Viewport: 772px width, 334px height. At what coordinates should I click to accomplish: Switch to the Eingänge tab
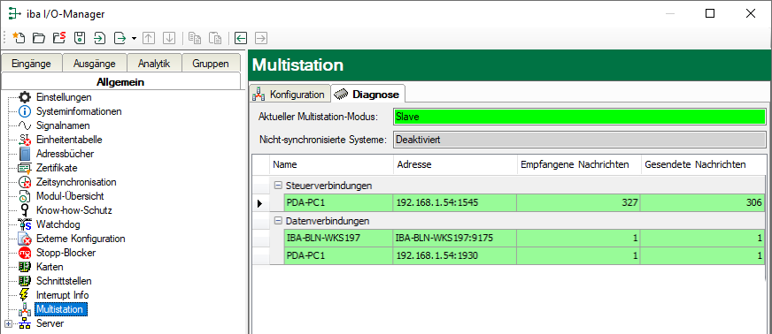coord(32,64)
